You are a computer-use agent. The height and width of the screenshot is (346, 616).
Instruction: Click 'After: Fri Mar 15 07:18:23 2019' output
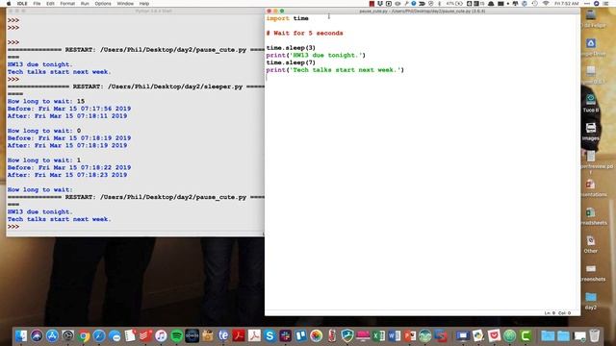(67, 175)
